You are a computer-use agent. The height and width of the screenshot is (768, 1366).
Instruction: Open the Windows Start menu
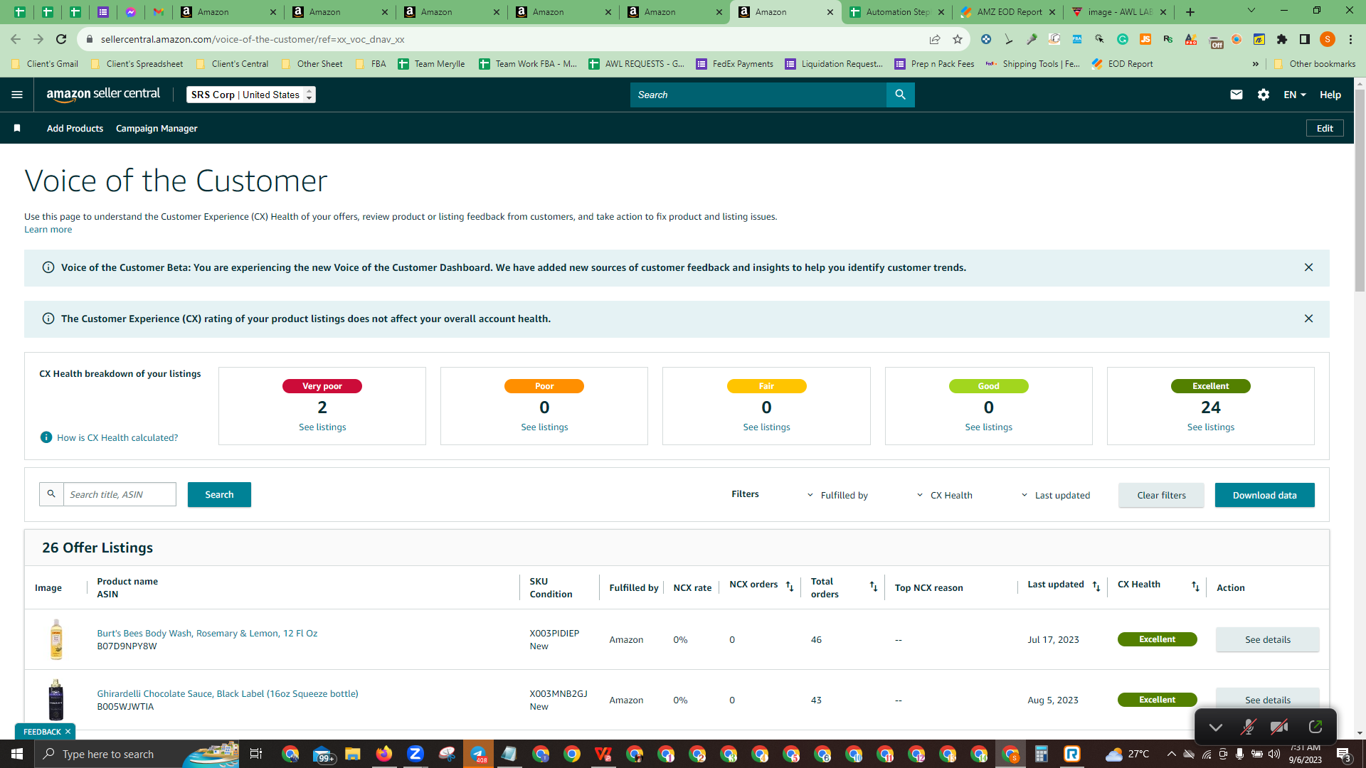coord(17,754)
